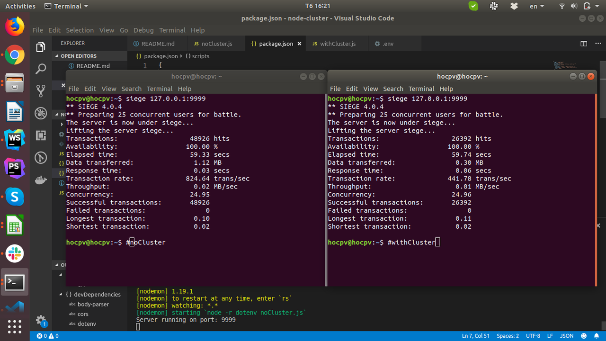Image resolution: width=606 pixels, height=341 pixels.
Task: Click the Slack indicator in top bar
Action: pos(494,6)
